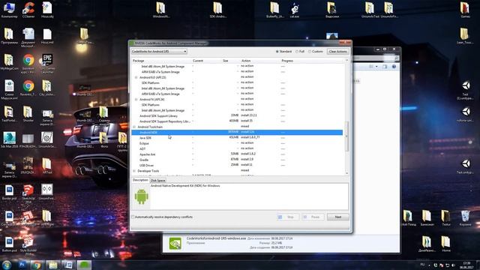Collapse the Android N (API 24) group
This screenshot has width=480, height=270.
click(136, 100)
